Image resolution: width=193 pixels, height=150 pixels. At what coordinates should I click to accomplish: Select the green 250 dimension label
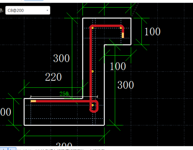(64, 94)
